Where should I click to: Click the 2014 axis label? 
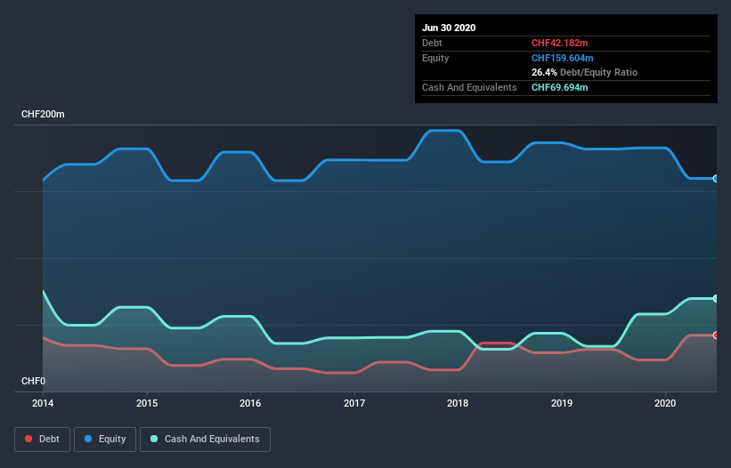(x=43, y=403)
